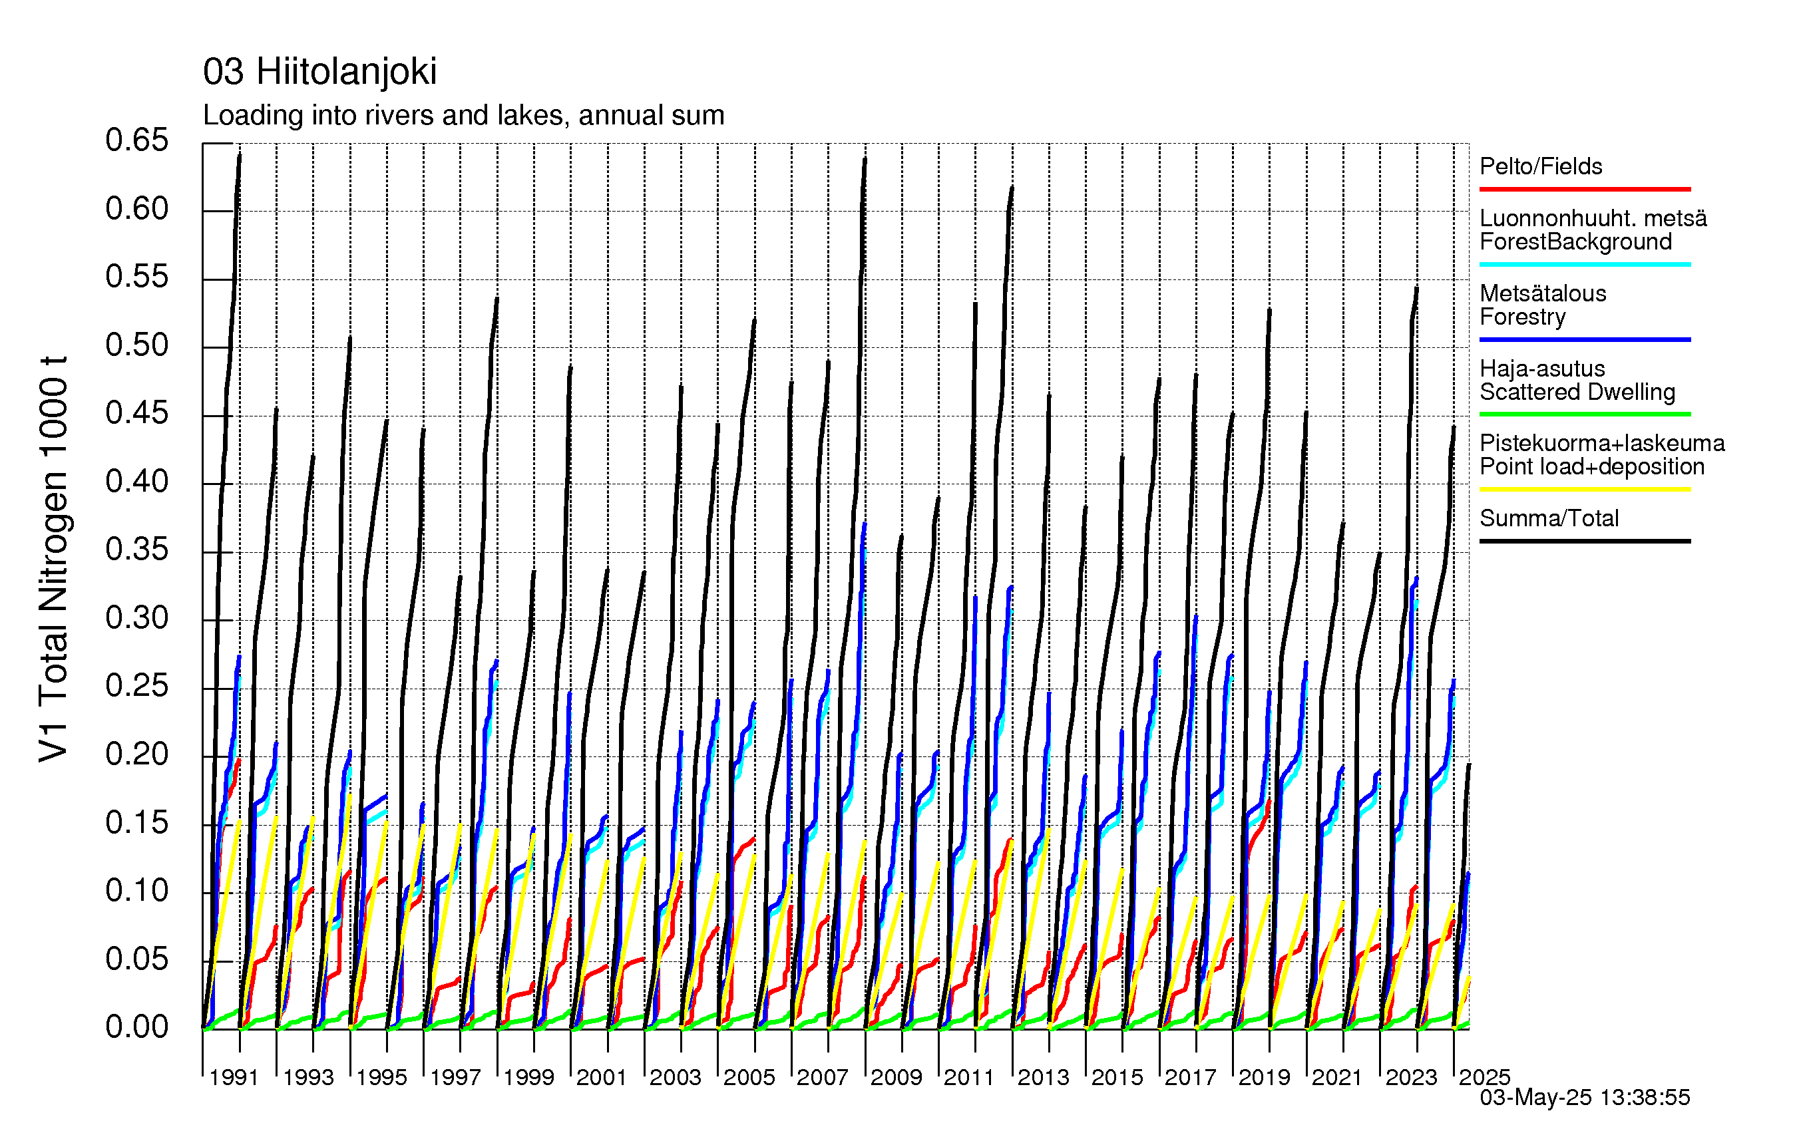Click the y-axis value 0.00
The image size is (1797, 1131).
(136, 1027)
